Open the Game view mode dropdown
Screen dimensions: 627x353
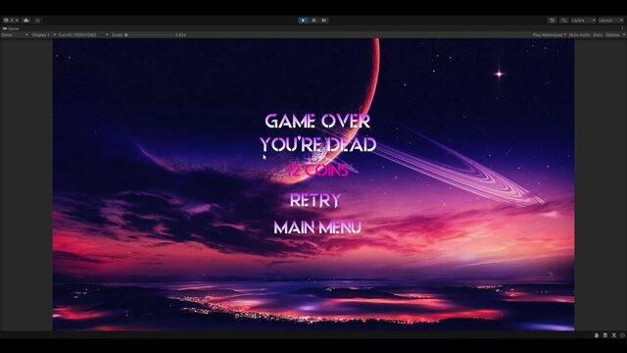click(x=15, y=35)
